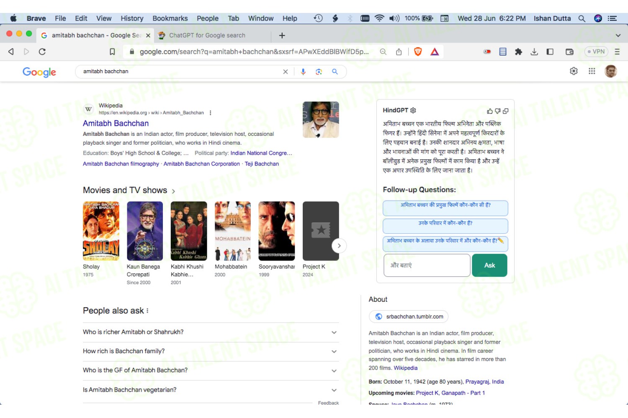This screenshot has width=628, height=418.
Task: Click the HindGPT follow-up text input
Action: (427, 265)
